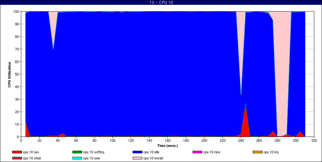Image resolution: width=322 pixels, height=162 pixels.
Task: Click the 280 tick on the time axis
Action: [x=278, y=140]
